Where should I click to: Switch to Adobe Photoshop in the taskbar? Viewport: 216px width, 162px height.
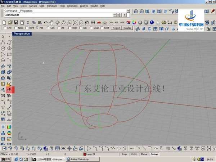[83, 159]
